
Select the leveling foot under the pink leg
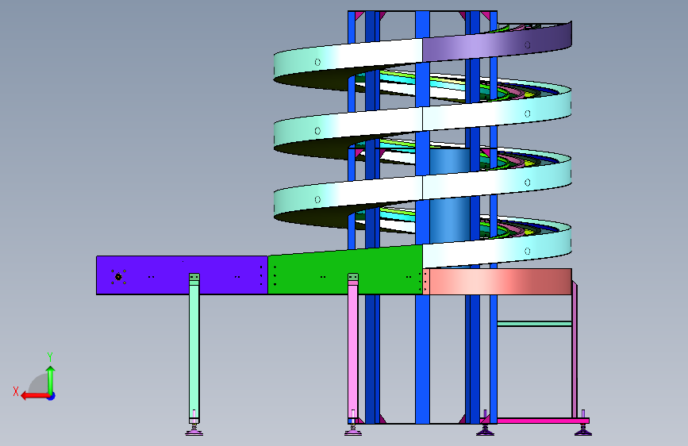pos(353,431)
